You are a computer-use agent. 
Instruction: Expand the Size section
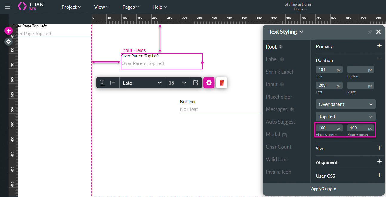point(379,148)
